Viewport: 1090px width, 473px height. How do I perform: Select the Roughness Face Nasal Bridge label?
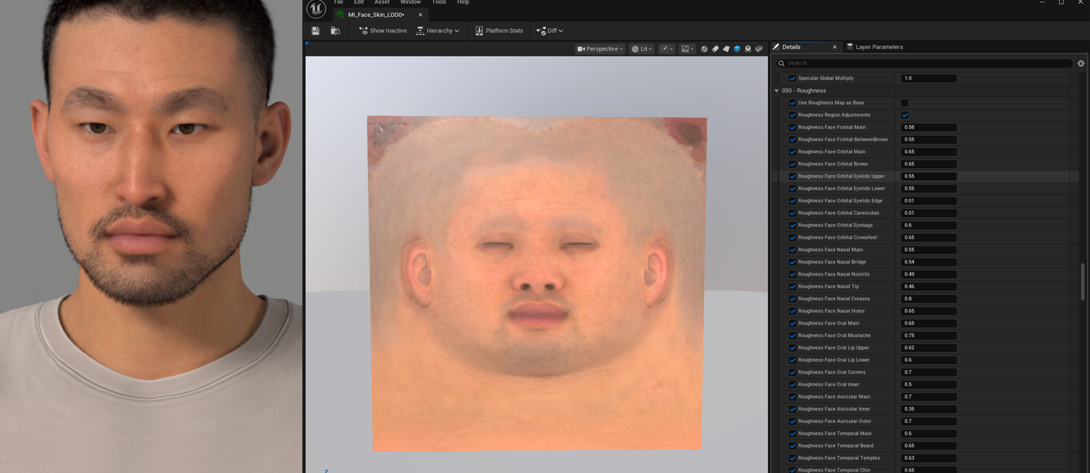[x=832, y=262]
